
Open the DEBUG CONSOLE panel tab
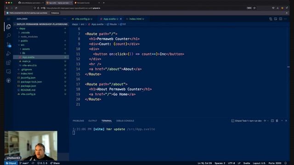pos(125,121)
